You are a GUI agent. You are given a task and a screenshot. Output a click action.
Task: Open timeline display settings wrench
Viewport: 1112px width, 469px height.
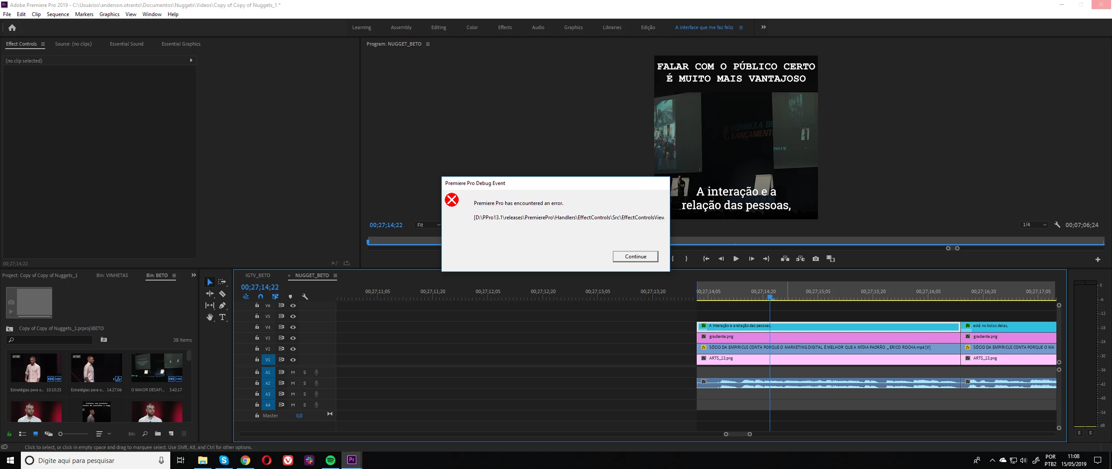click(305, 297)
